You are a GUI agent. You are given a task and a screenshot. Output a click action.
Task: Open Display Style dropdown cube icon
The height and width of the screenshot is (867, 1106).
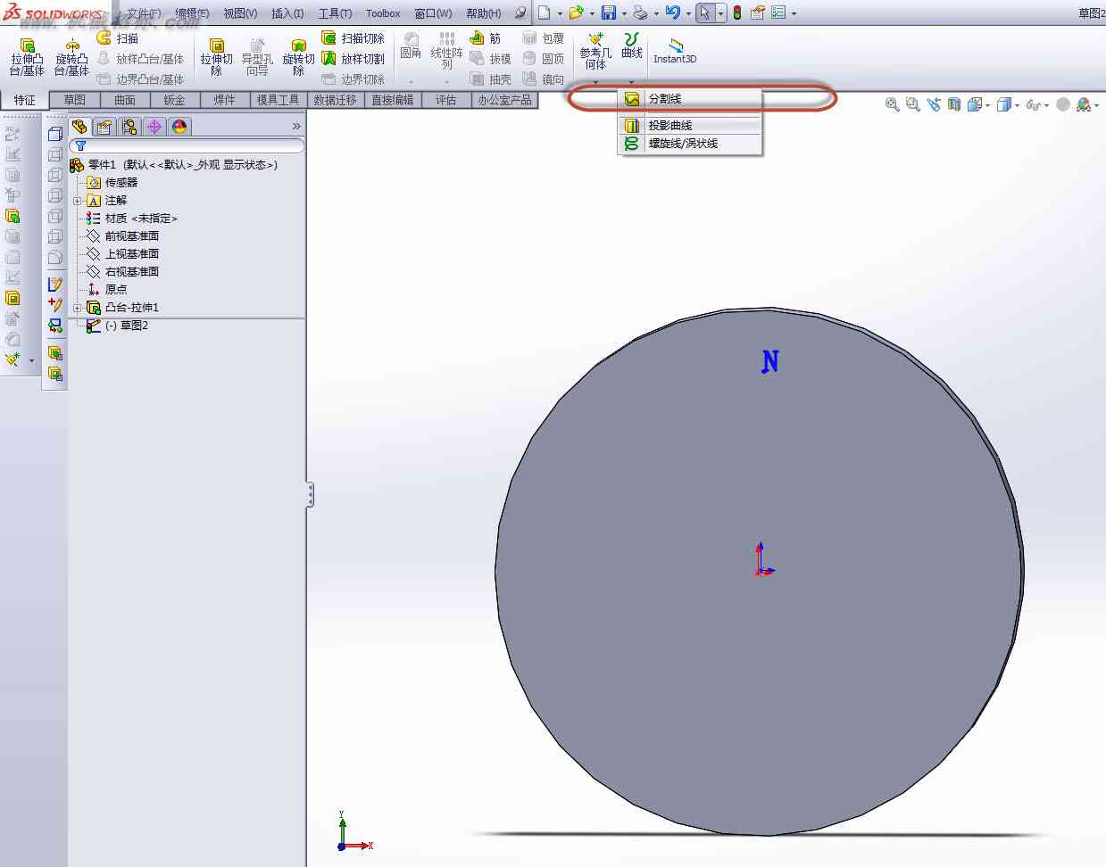pos(1007,104)
